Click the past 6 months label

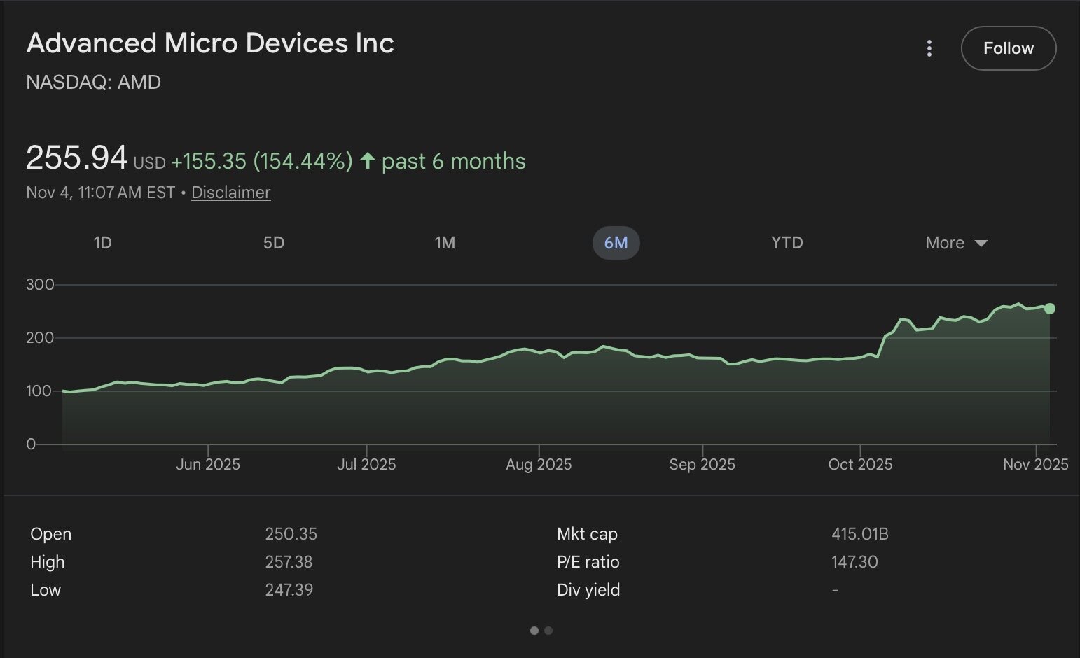454,161
